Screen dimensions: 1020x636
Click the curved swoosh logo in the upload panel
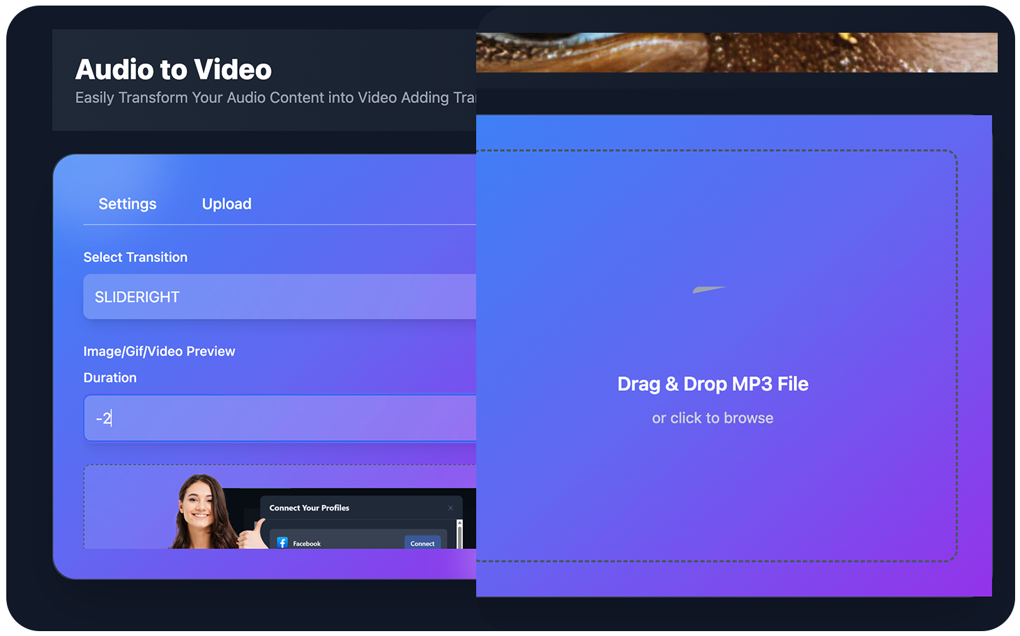tap(710, 288)
